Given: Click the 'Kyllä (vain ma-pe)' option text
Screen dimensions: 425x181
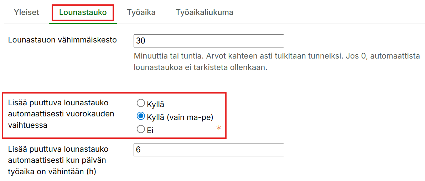Looking at the screenshot, I should coord(180,117).
